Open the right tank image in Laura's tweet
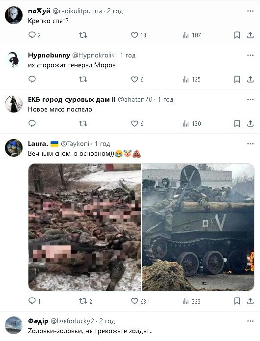This screenshot has width=260, height=341. click(x=198, y=227)
